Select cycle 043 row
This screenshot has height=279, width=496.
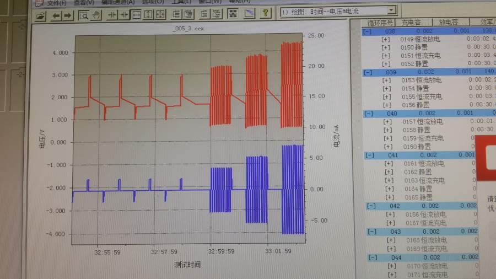tap(422, 232)
